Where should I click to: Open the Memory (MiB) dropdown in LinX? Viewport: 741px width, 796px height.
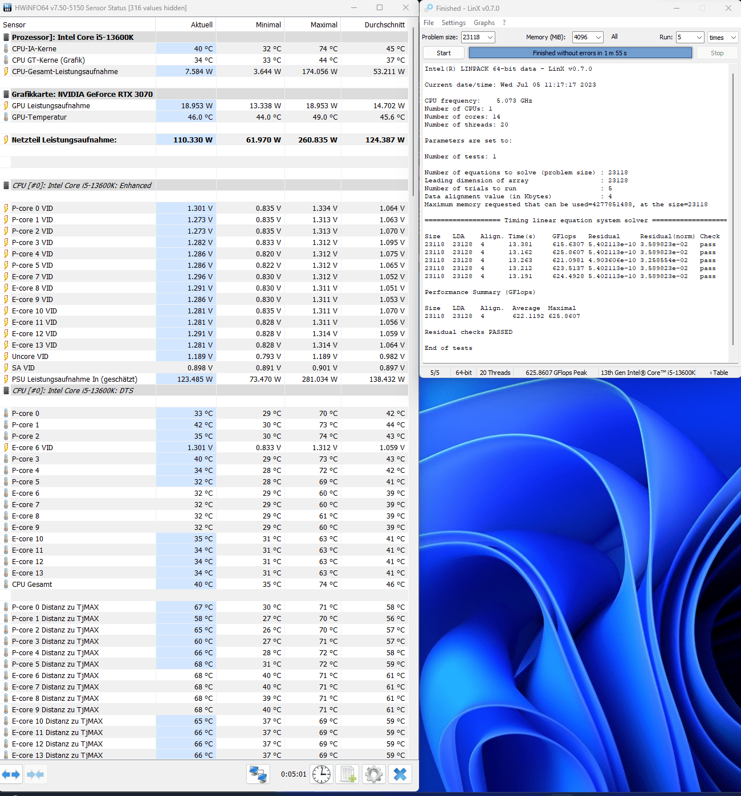click(598, 37)
